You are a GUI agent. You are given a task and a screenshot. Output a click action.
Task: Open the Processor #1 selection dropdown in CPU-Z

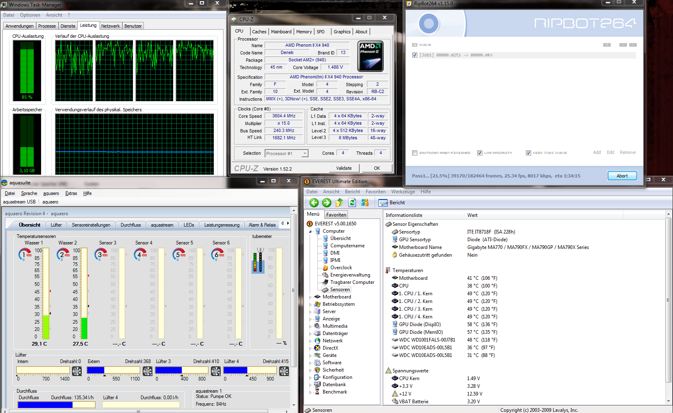coord(305,154)
